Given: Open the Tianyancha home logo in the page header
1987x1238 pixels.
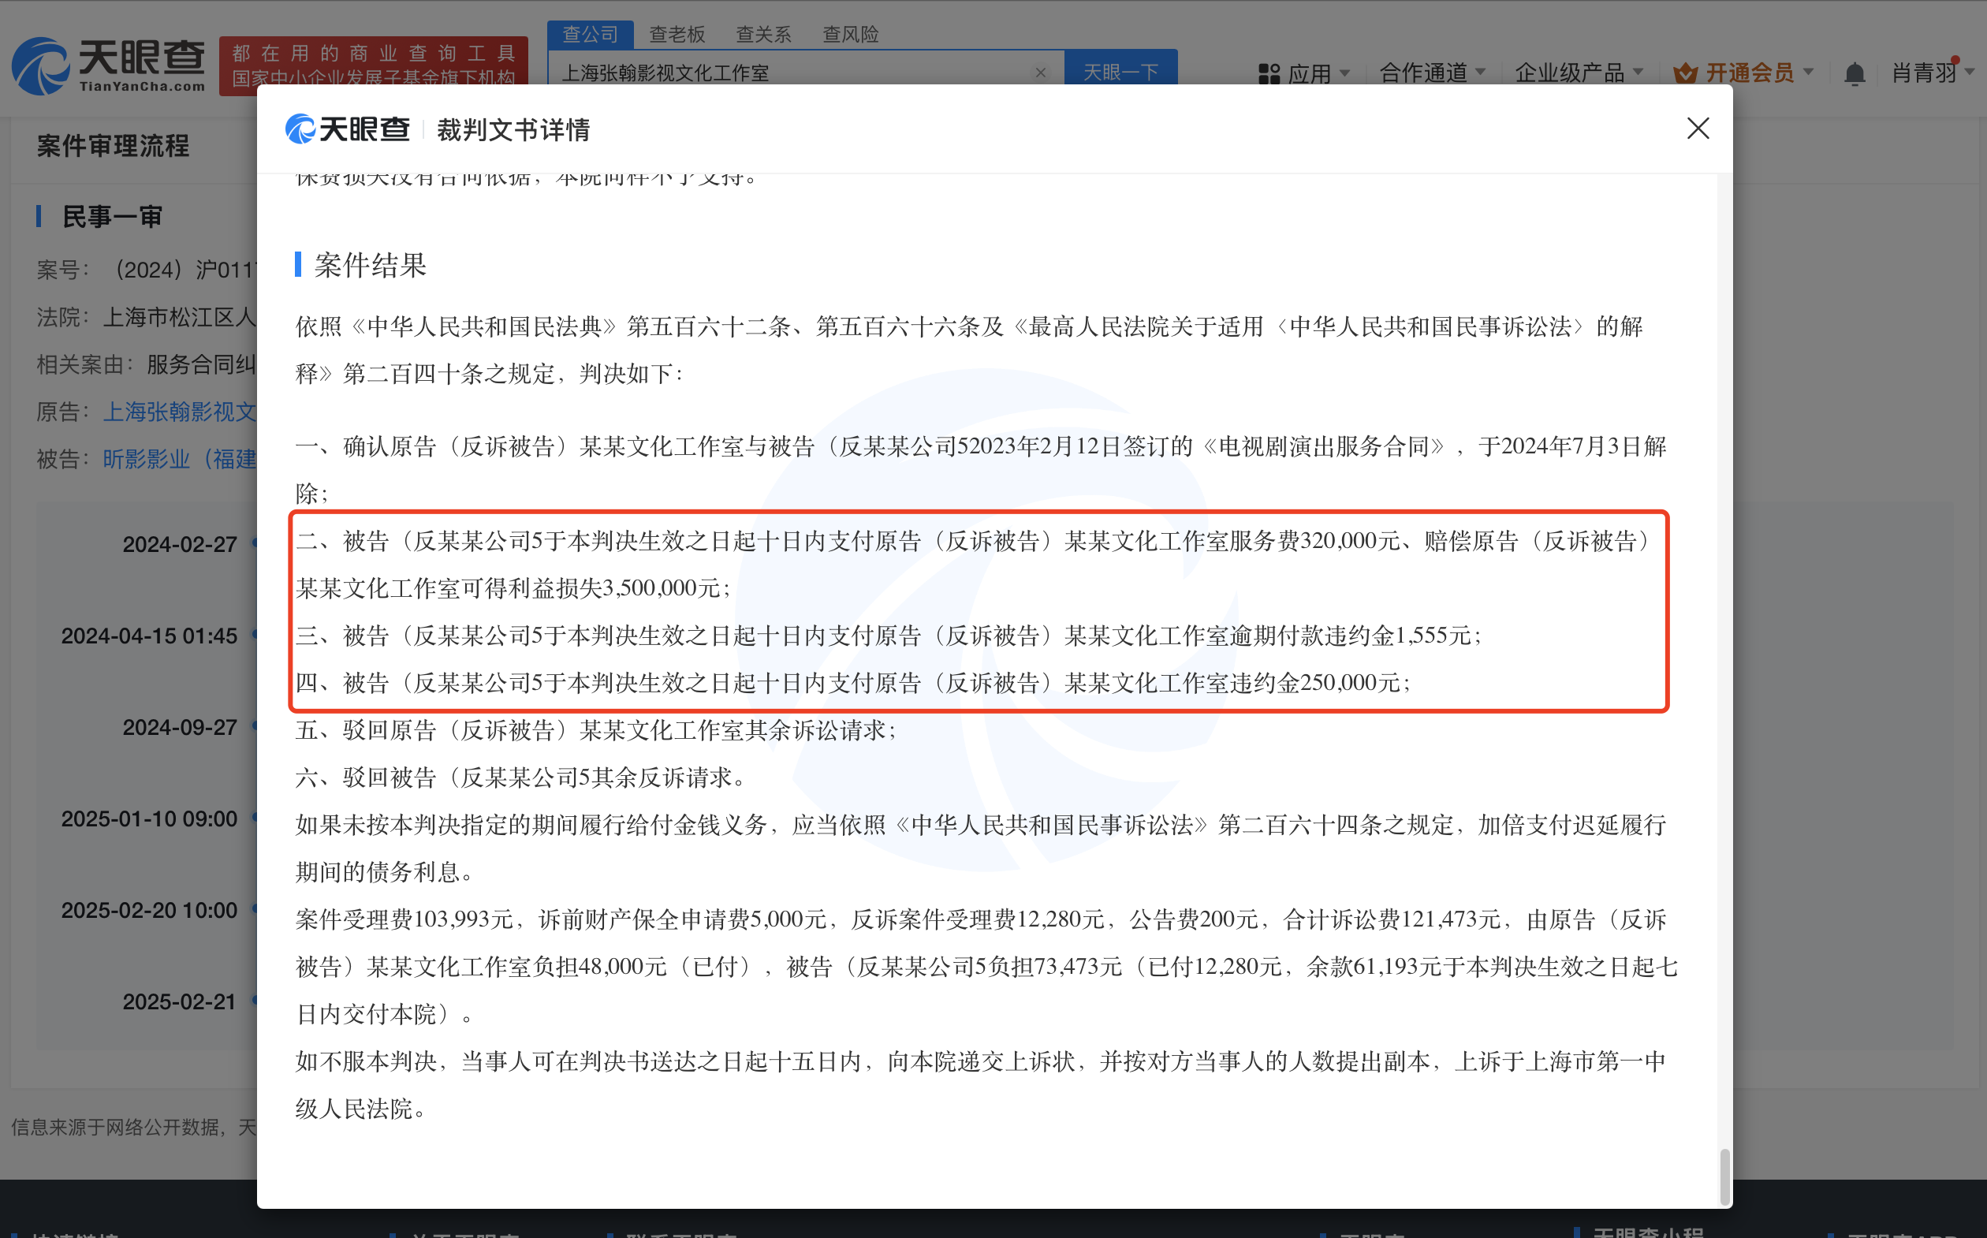Looking at the screenshot, I should tap(108, 65).
